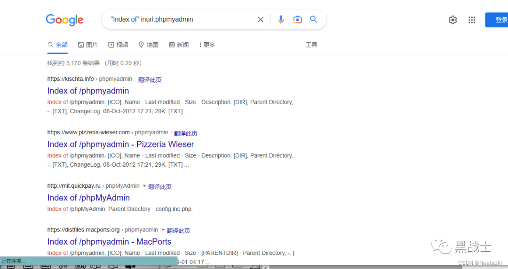Open result Index of /phpmyadmin from kischta.info
Viewport: 508px width, 269px height.
click(88, 91)
